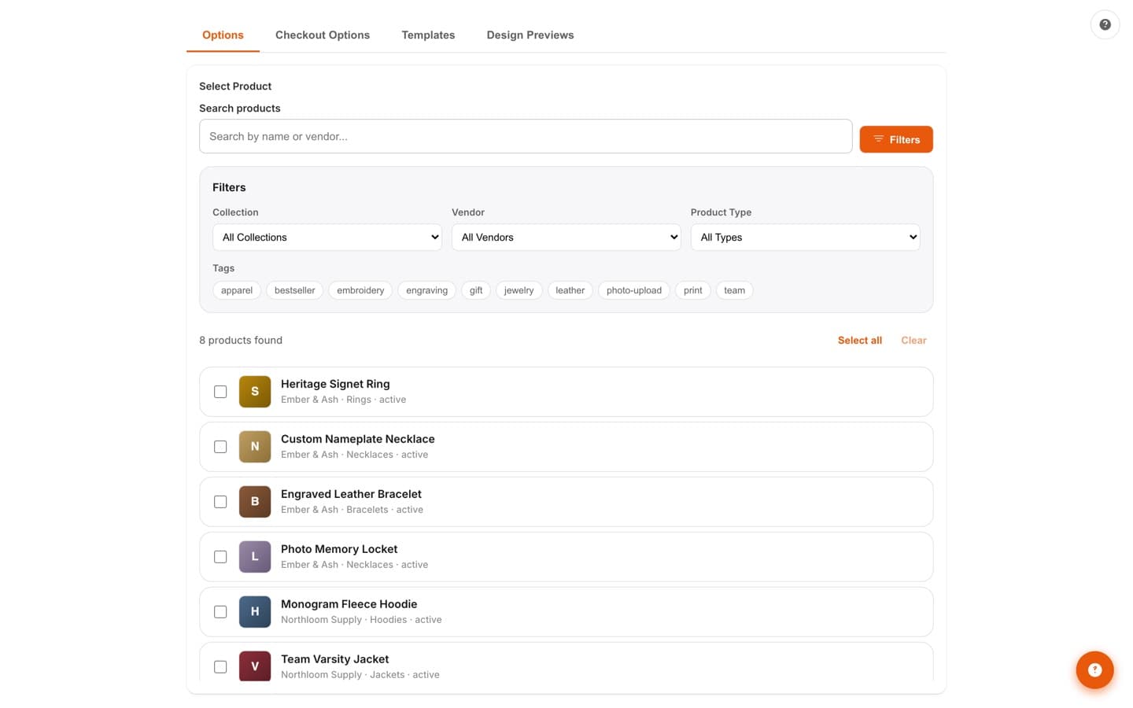The image size is (1133, 708).
Task: Toggle the leather tag filter
Action: (570, 290)
